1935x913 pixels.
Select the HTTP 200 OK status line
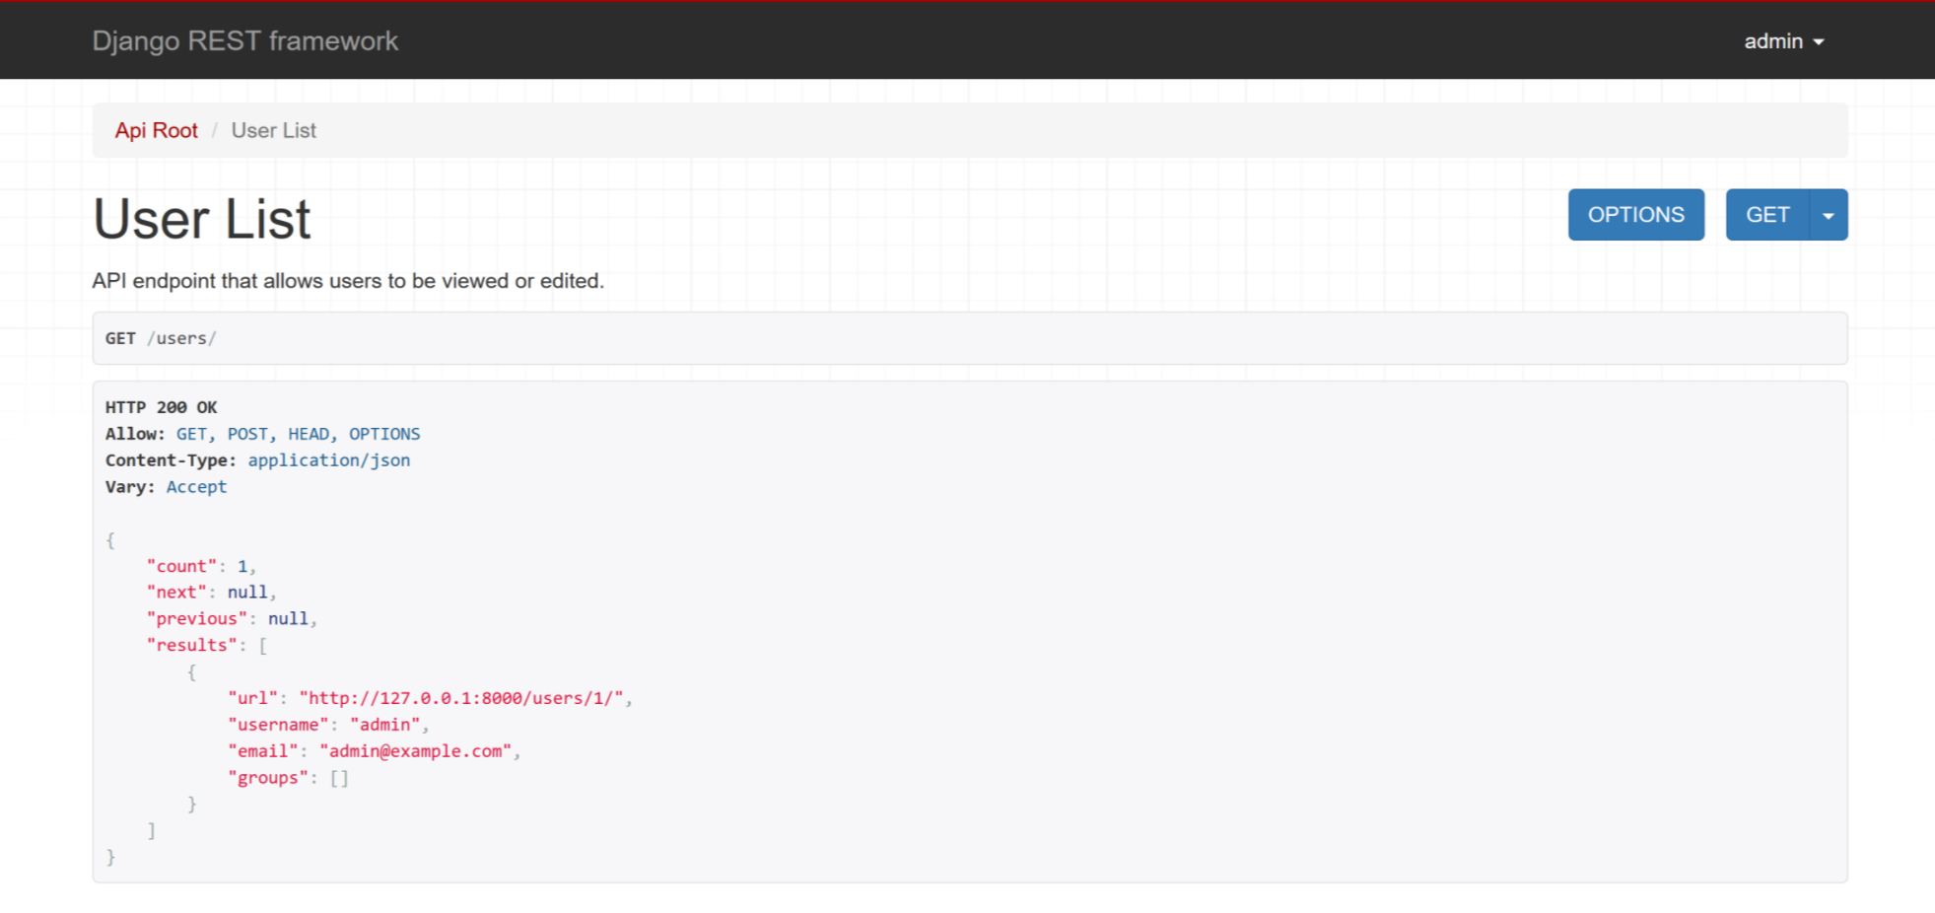coord(162,407)
